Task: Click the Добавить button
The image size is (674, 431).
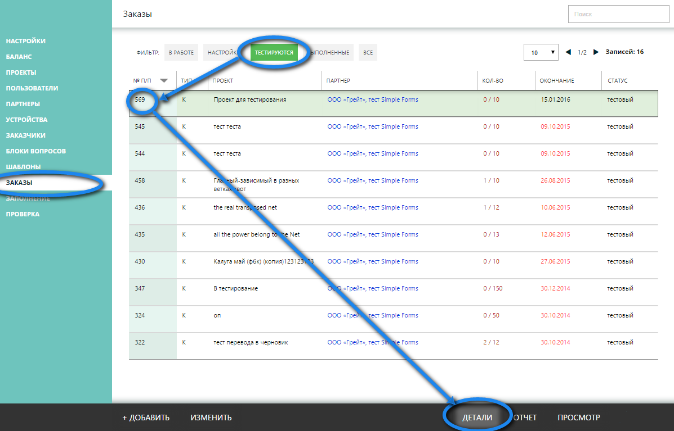Action: 146,418
